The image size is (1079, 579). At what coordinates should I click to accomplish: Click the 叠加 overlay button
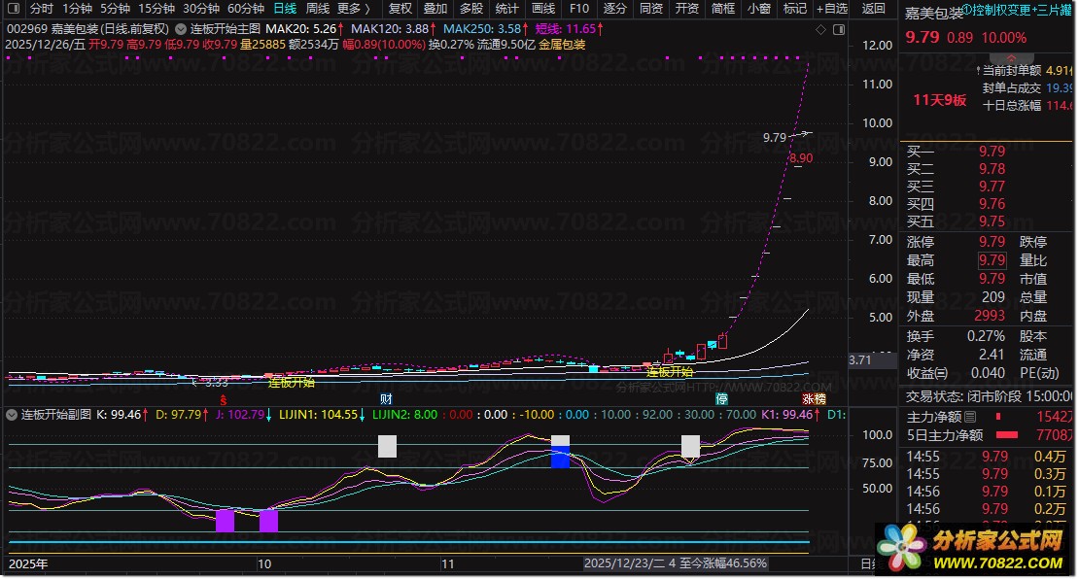point(435,8)
